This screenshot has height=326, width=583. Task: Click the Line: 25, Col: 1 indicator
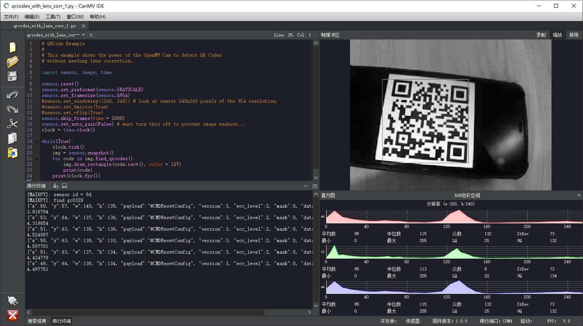click(x=292, y=35)
